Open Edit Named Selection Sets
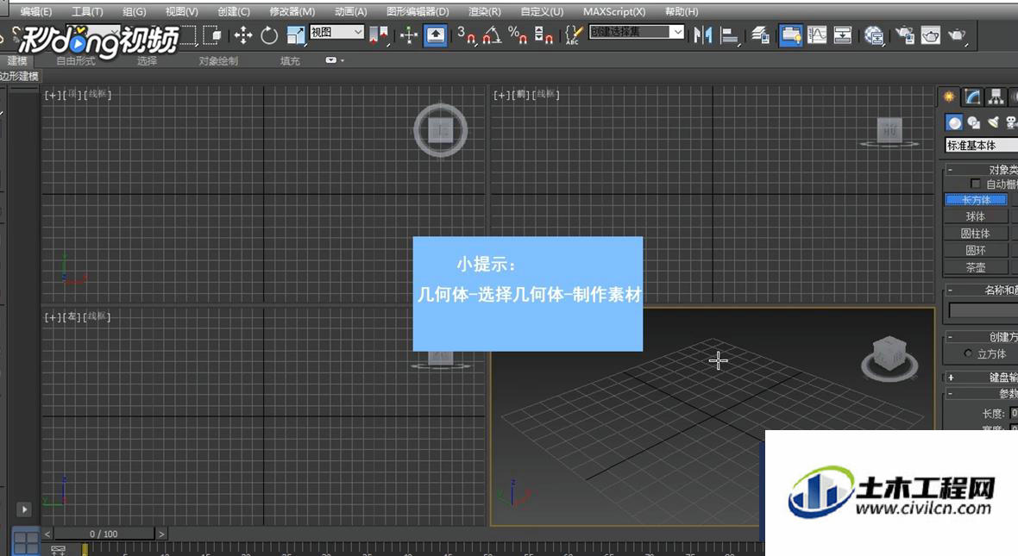Viewport: 1018px width, 556px height. [574, 35]
